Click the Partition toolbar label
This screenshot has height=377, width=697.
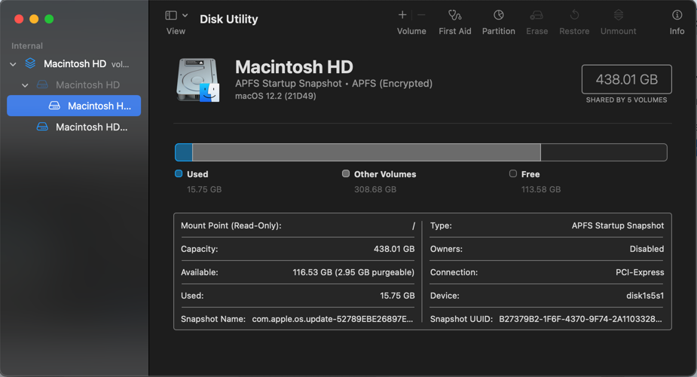(x=499, y=31)
